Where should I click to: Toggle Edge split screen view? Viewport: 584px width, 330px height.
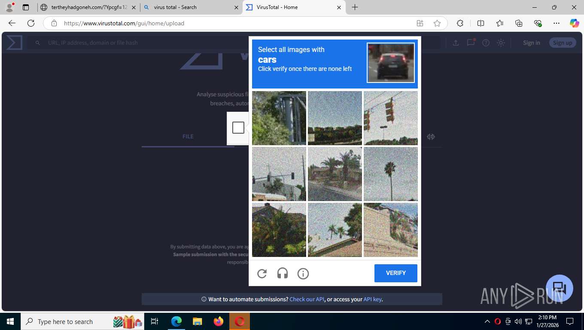tap(481, 23)
